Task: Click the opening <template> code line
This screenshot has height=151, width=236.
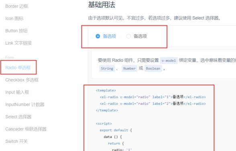Action: 106,91
